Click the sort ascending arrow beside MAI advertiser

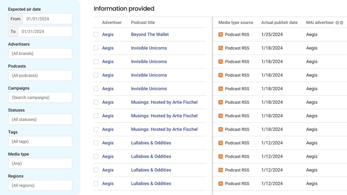point(337,23)
